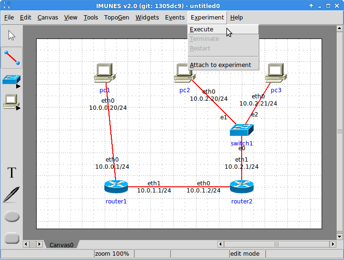Click interface label 10.0.1.2/24

coord(203,190)
